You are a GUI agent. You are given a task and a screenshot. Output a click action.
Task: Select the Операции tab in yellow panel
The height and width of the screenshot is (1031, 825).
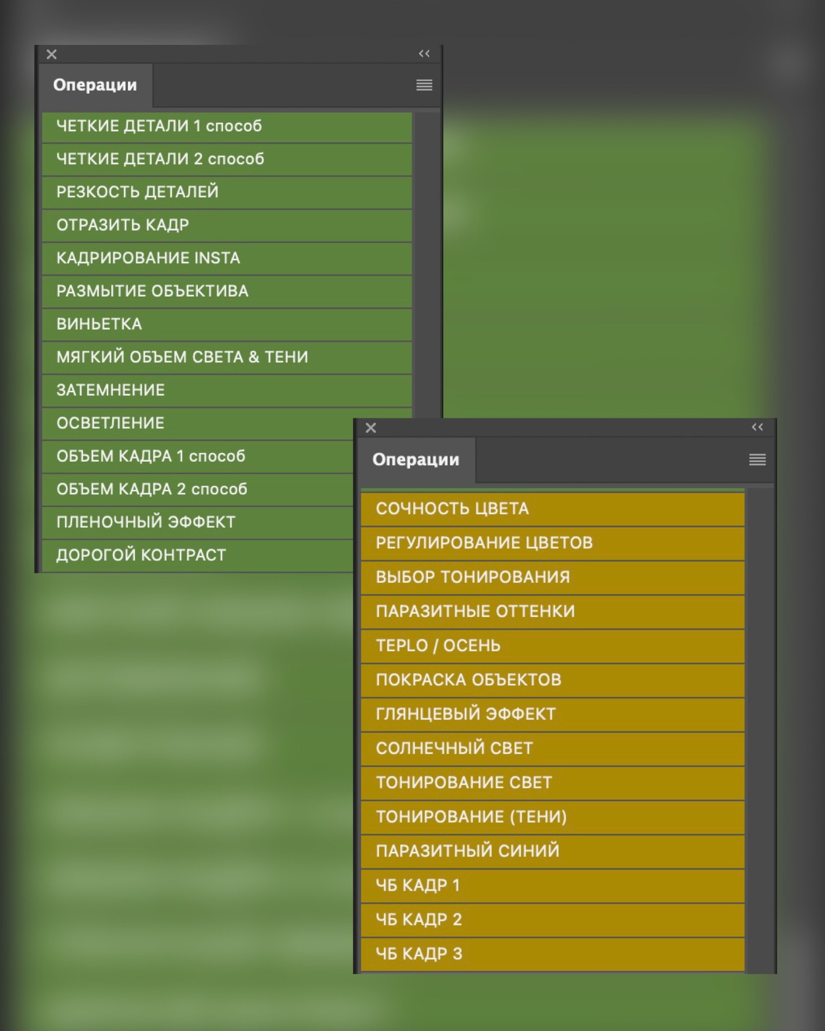416,460
